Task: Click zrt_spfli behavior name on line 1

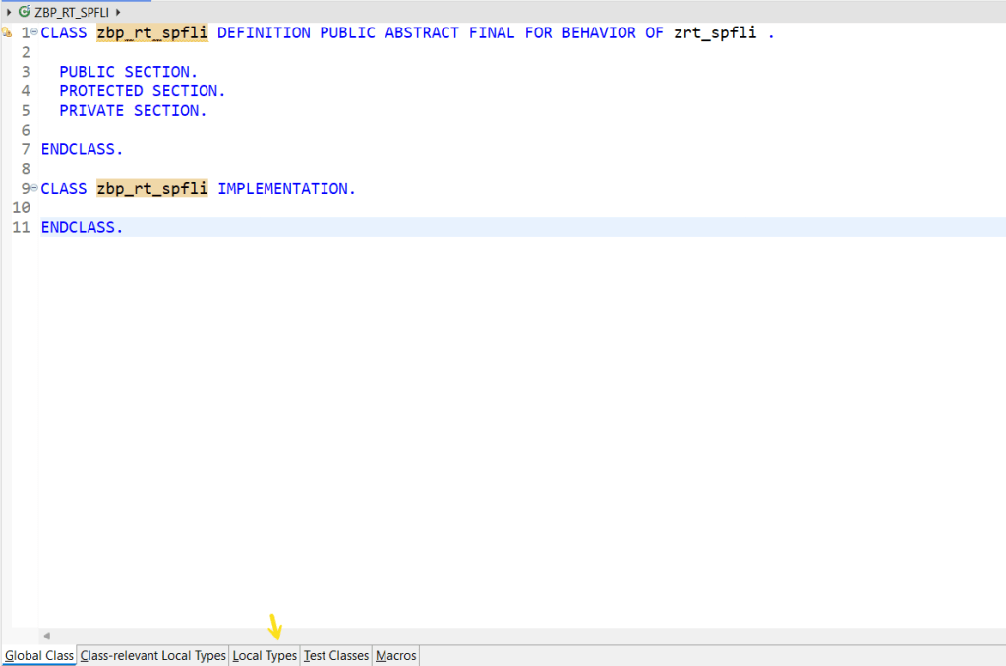Action: tap(715, 32)
